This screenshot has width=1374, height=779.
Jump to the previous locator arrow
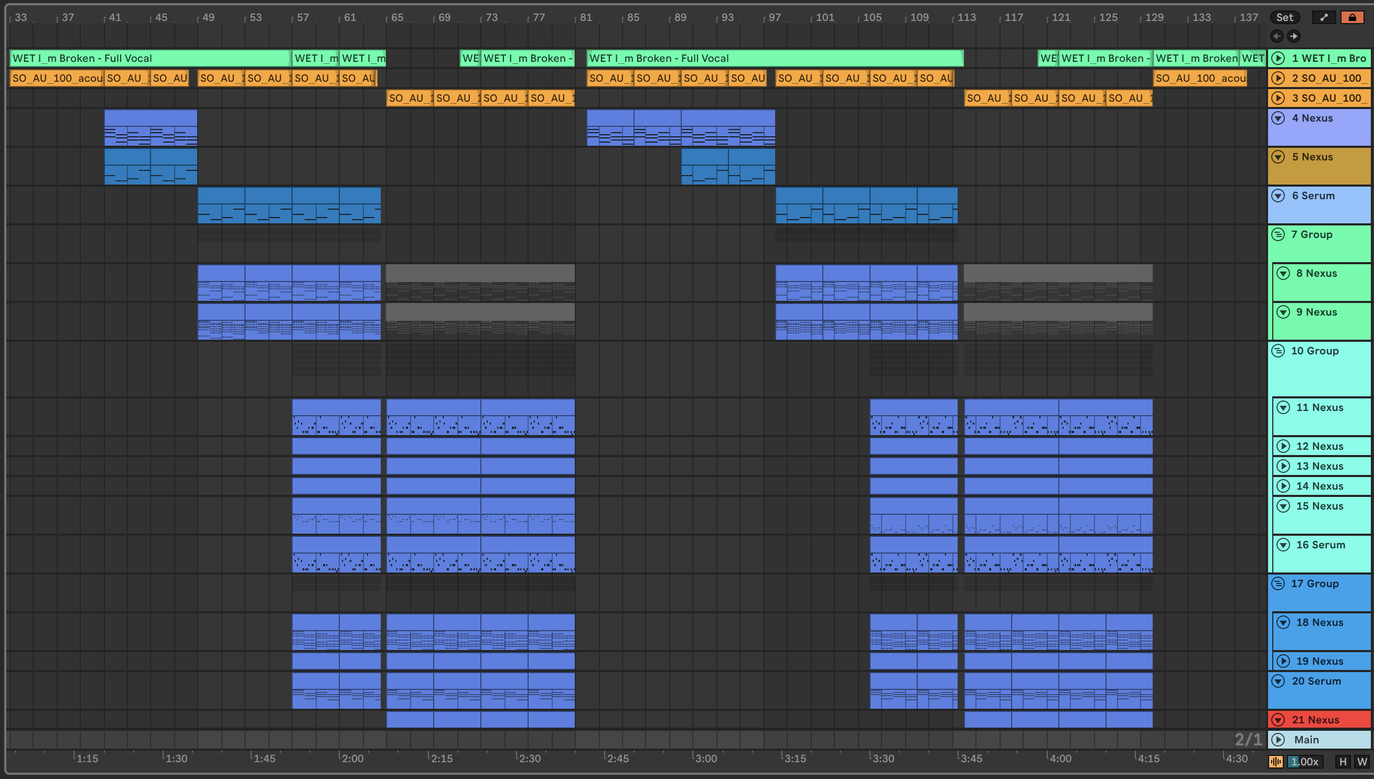coord(1276,36)
